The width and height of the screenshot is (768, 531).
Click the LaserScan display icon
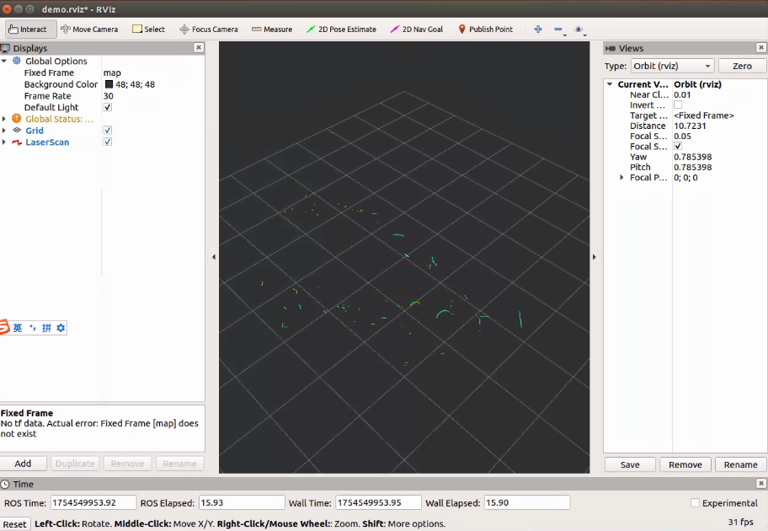click(17, 142)
